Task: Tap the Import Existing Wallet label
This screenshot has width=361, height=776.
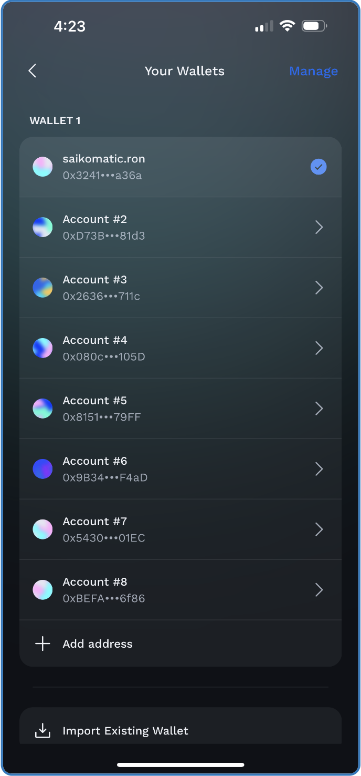Action: [125, 731]
